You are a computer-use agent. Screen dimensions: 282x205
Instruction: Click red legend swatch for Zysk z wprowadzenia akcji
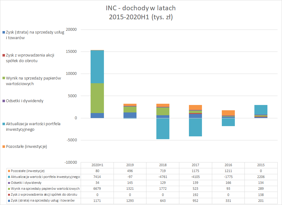click(x=4, y=55)
